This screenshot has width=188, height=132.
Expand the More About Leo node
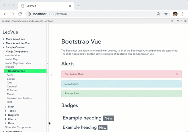(x=3, y=39)
